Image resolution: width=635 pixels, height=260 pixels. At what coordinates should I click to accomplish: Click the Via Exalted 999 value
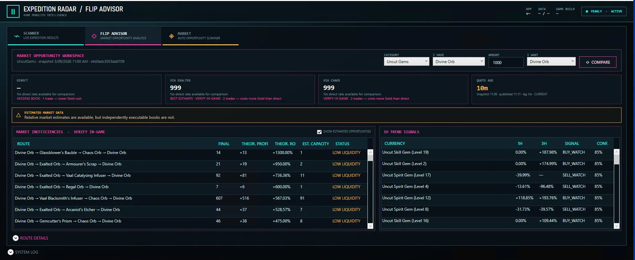(x=176, y=88)
